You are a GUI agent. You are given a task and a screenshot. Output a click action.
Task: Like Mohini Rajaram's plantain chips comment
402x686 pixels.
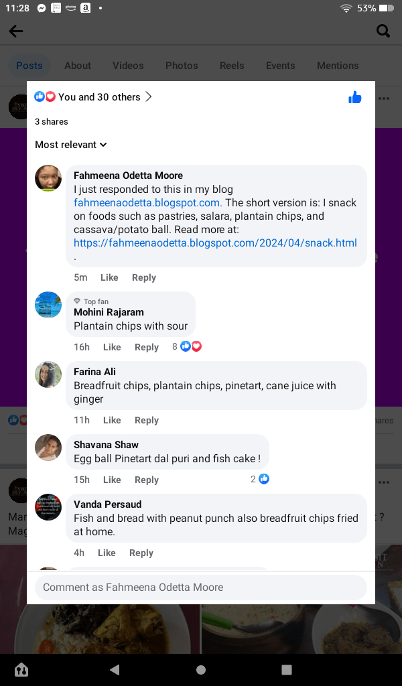(x=112, y=347)
